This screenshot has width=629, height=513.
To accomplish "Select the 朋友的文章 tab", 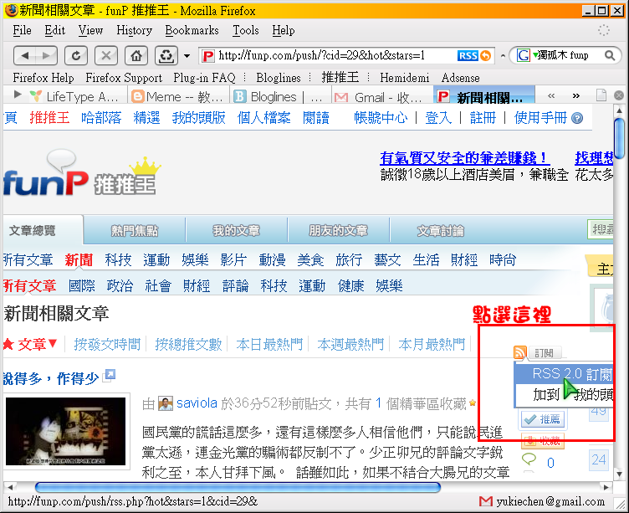I will pyautogui.click(x=338, y=231).
